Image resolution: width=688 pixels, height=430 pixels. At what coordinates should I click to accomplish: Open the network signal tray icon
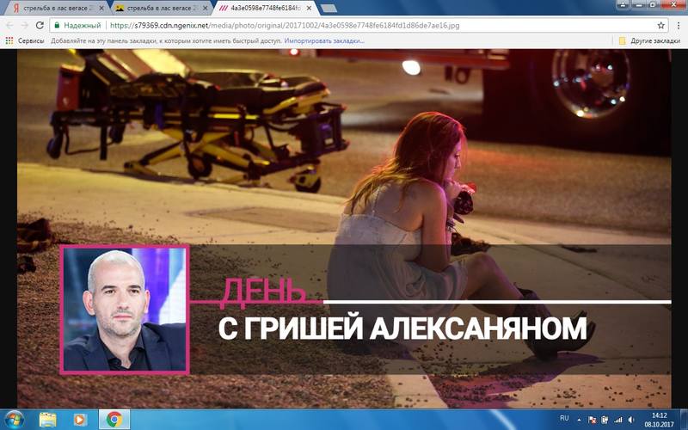click(617, 420)
